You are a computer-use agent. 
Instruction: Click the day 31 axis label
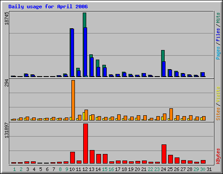[209, 169]
